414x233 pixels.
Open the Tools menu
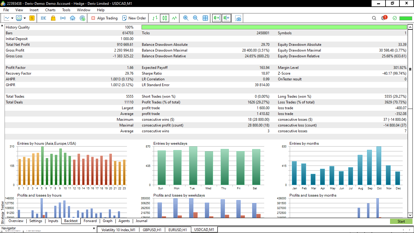[x=66, y=10]
